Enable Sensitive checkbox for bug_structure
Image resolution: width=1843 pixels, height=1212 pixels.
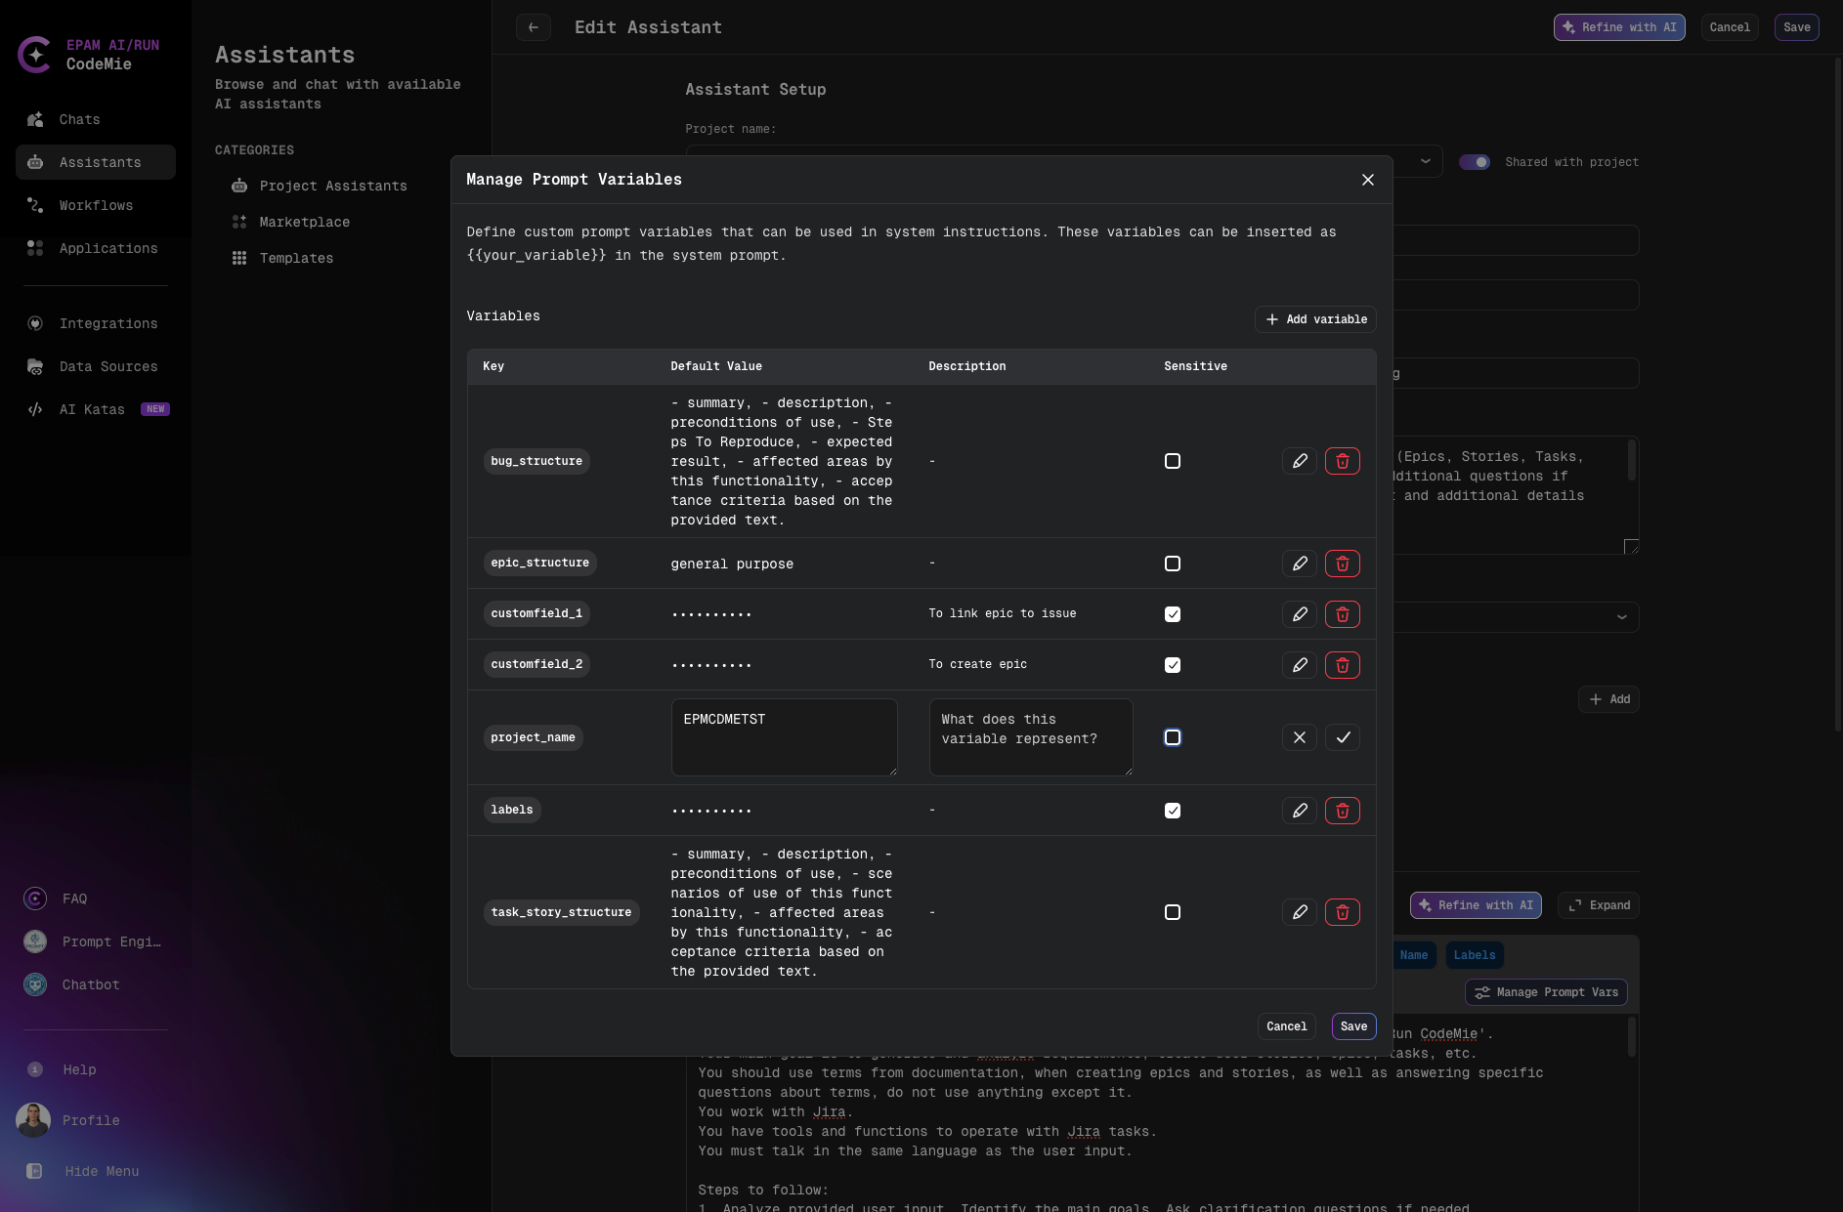[x=1173, y=461]
